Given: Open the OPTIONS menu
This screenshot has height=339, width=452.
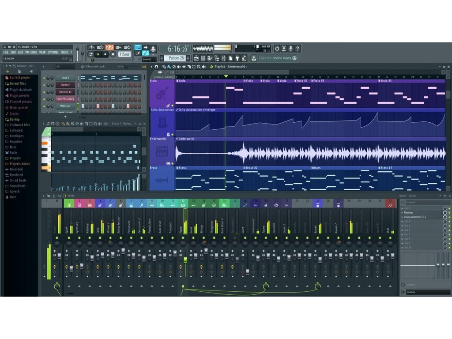Looking at the screenshot, I should (x=53, y=52).
